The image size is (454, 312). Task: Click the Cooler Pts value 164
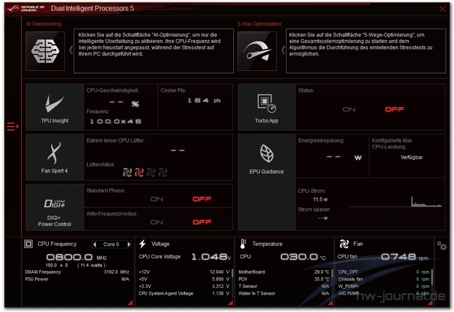tap(198, 100)
